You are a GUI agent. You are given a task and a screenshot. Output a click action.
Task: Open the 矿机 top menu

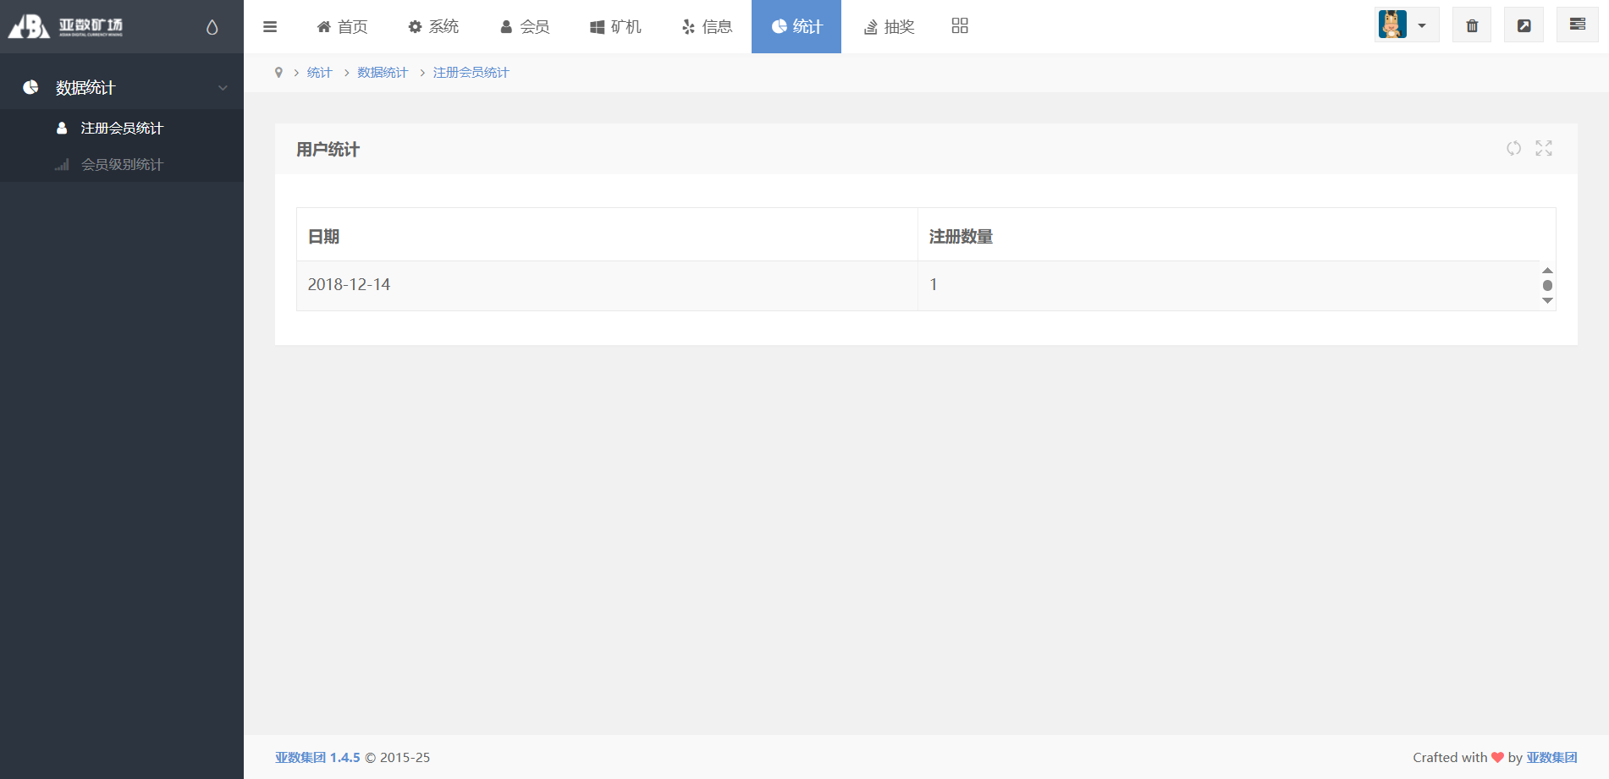[615, 27]
